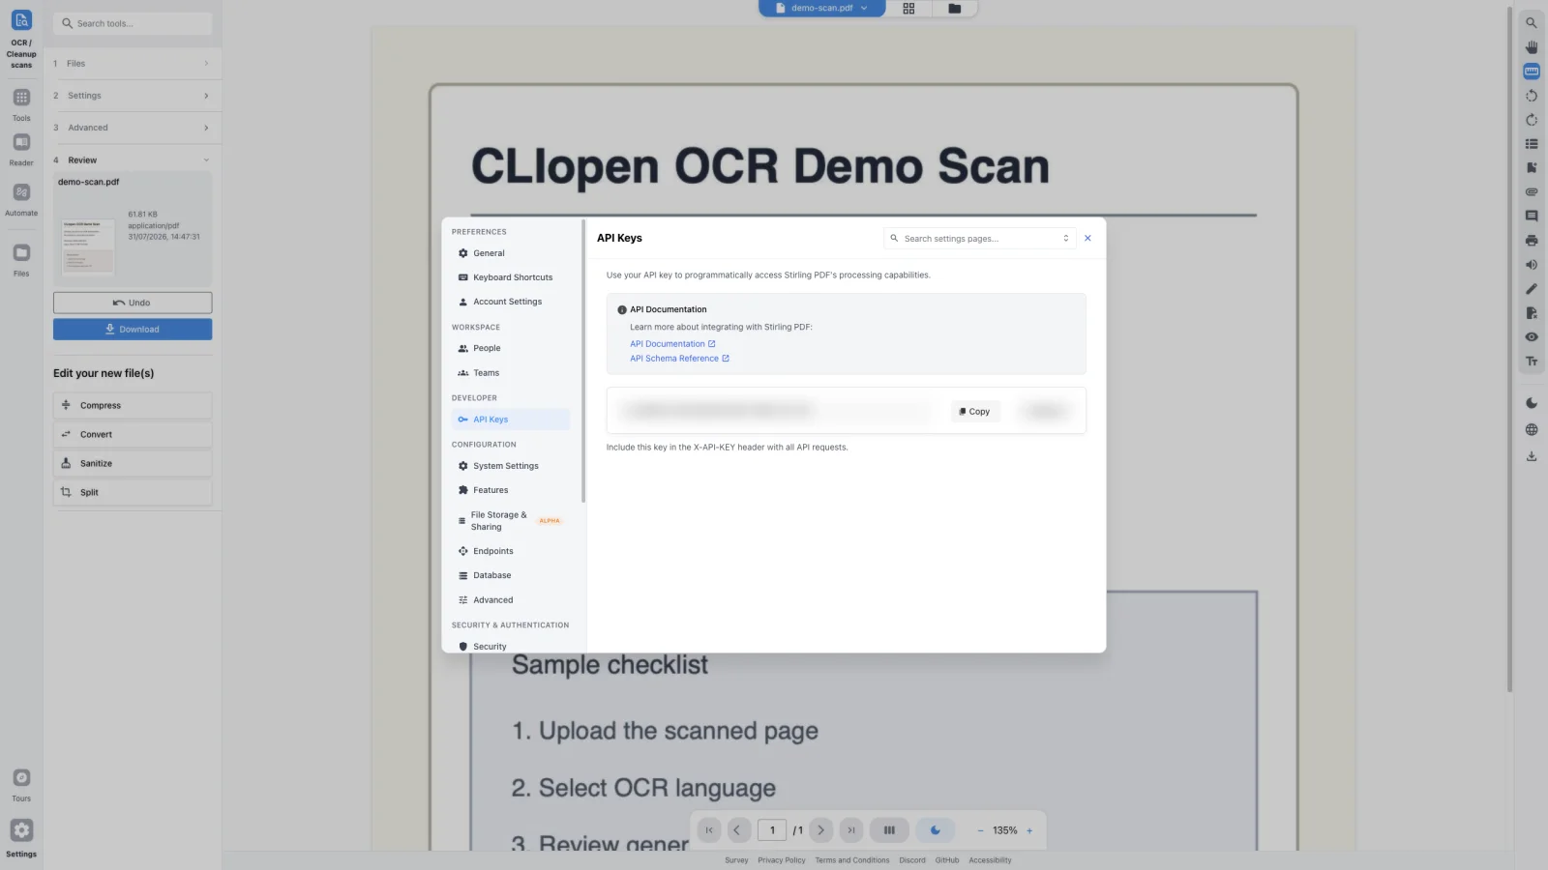Print the document via printer icon
The image size is (1548, 870).
point(1532,241)
